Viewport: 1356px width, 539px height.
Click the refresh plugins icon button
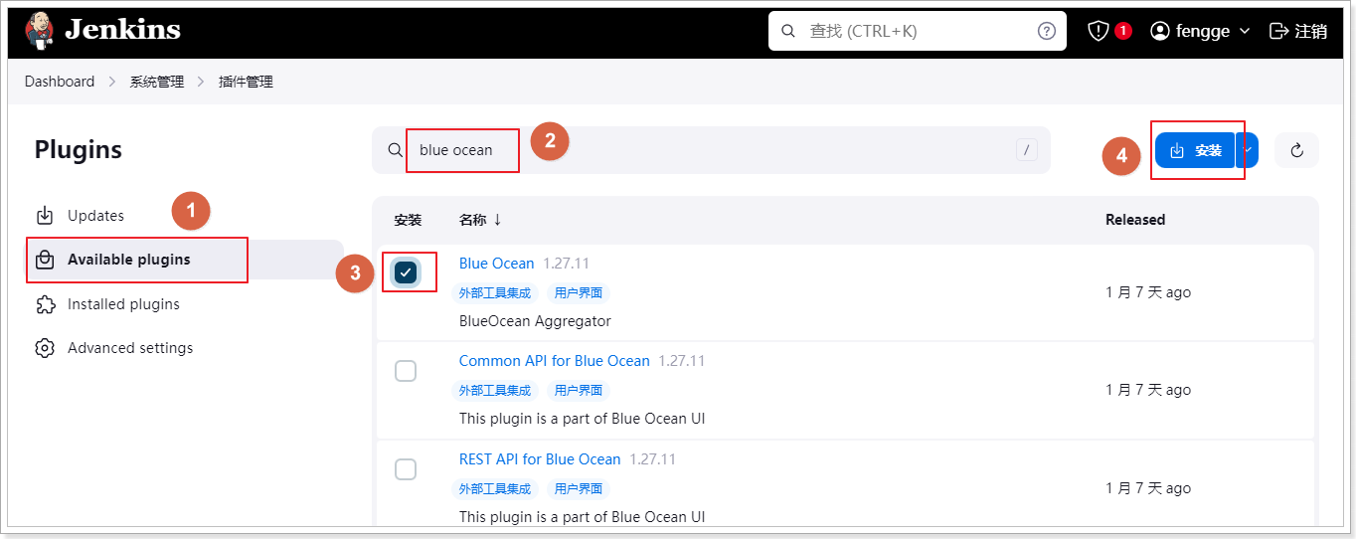(1296, 150)
